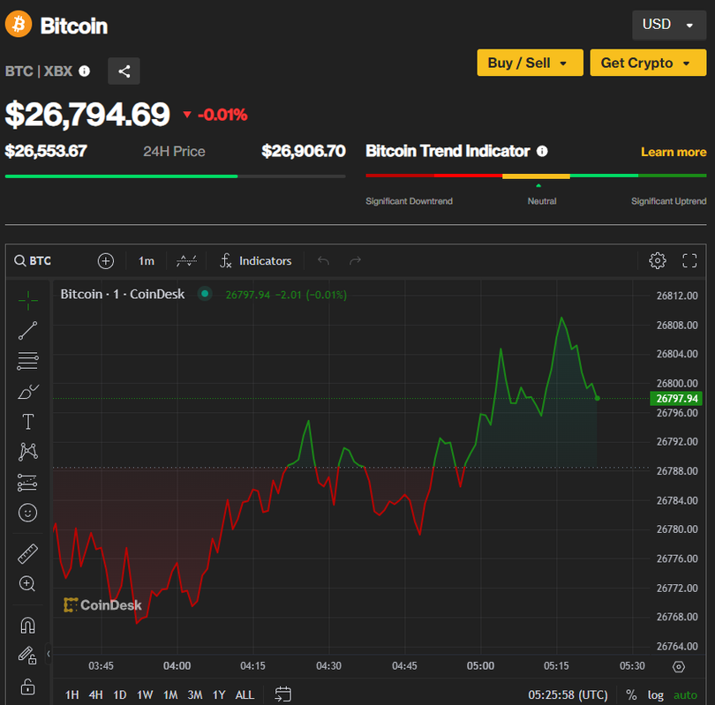
Task: Open chart settings gear icon
Action: click(x=657, y=260)
